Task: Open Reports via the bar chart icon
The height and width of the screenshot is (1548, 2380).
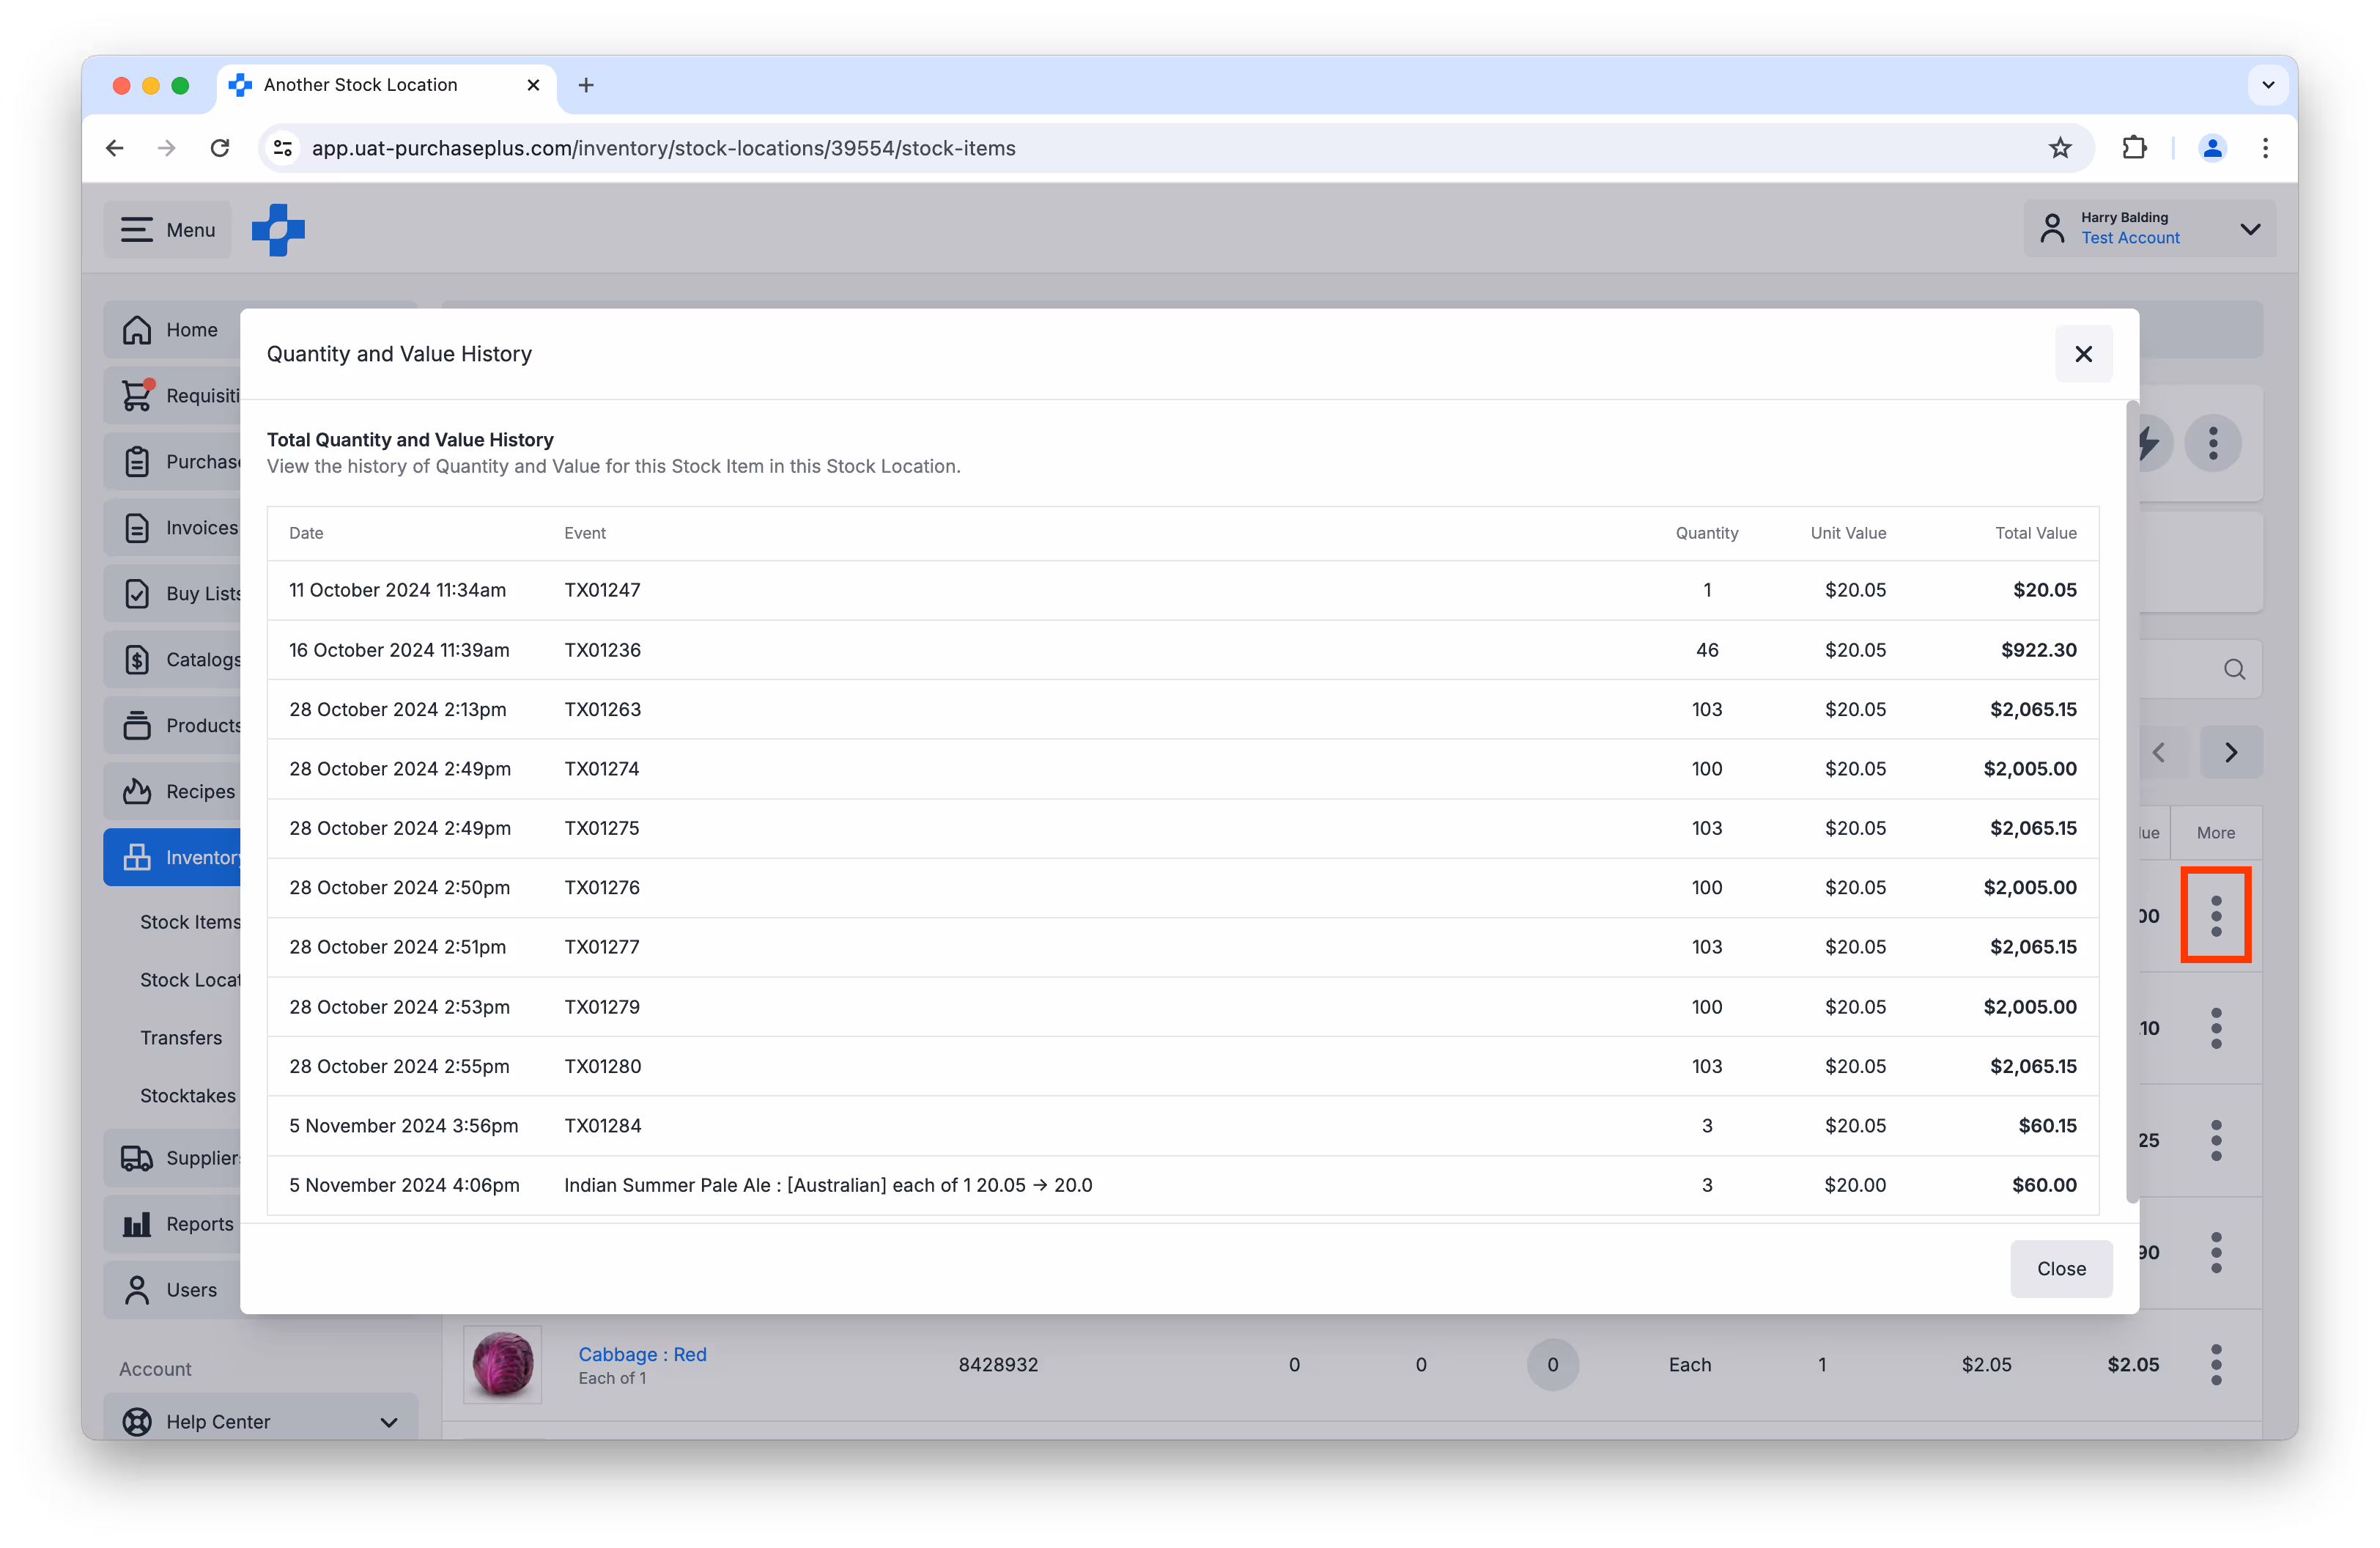Action: pyautogui.click(x=137, y=1224)
